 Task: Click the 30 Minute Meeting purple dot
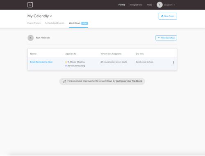66,66
